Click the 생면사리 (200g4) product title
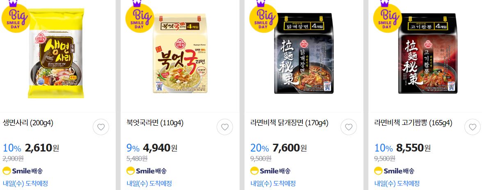Screen dimensions: 482x190 point(28,123)
